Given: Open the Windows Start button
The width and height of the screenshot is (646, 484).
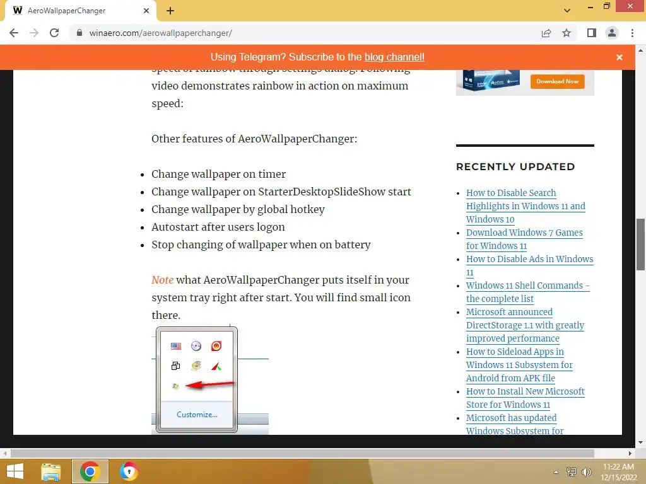Looking at the screenshot, I should (15, 471).
